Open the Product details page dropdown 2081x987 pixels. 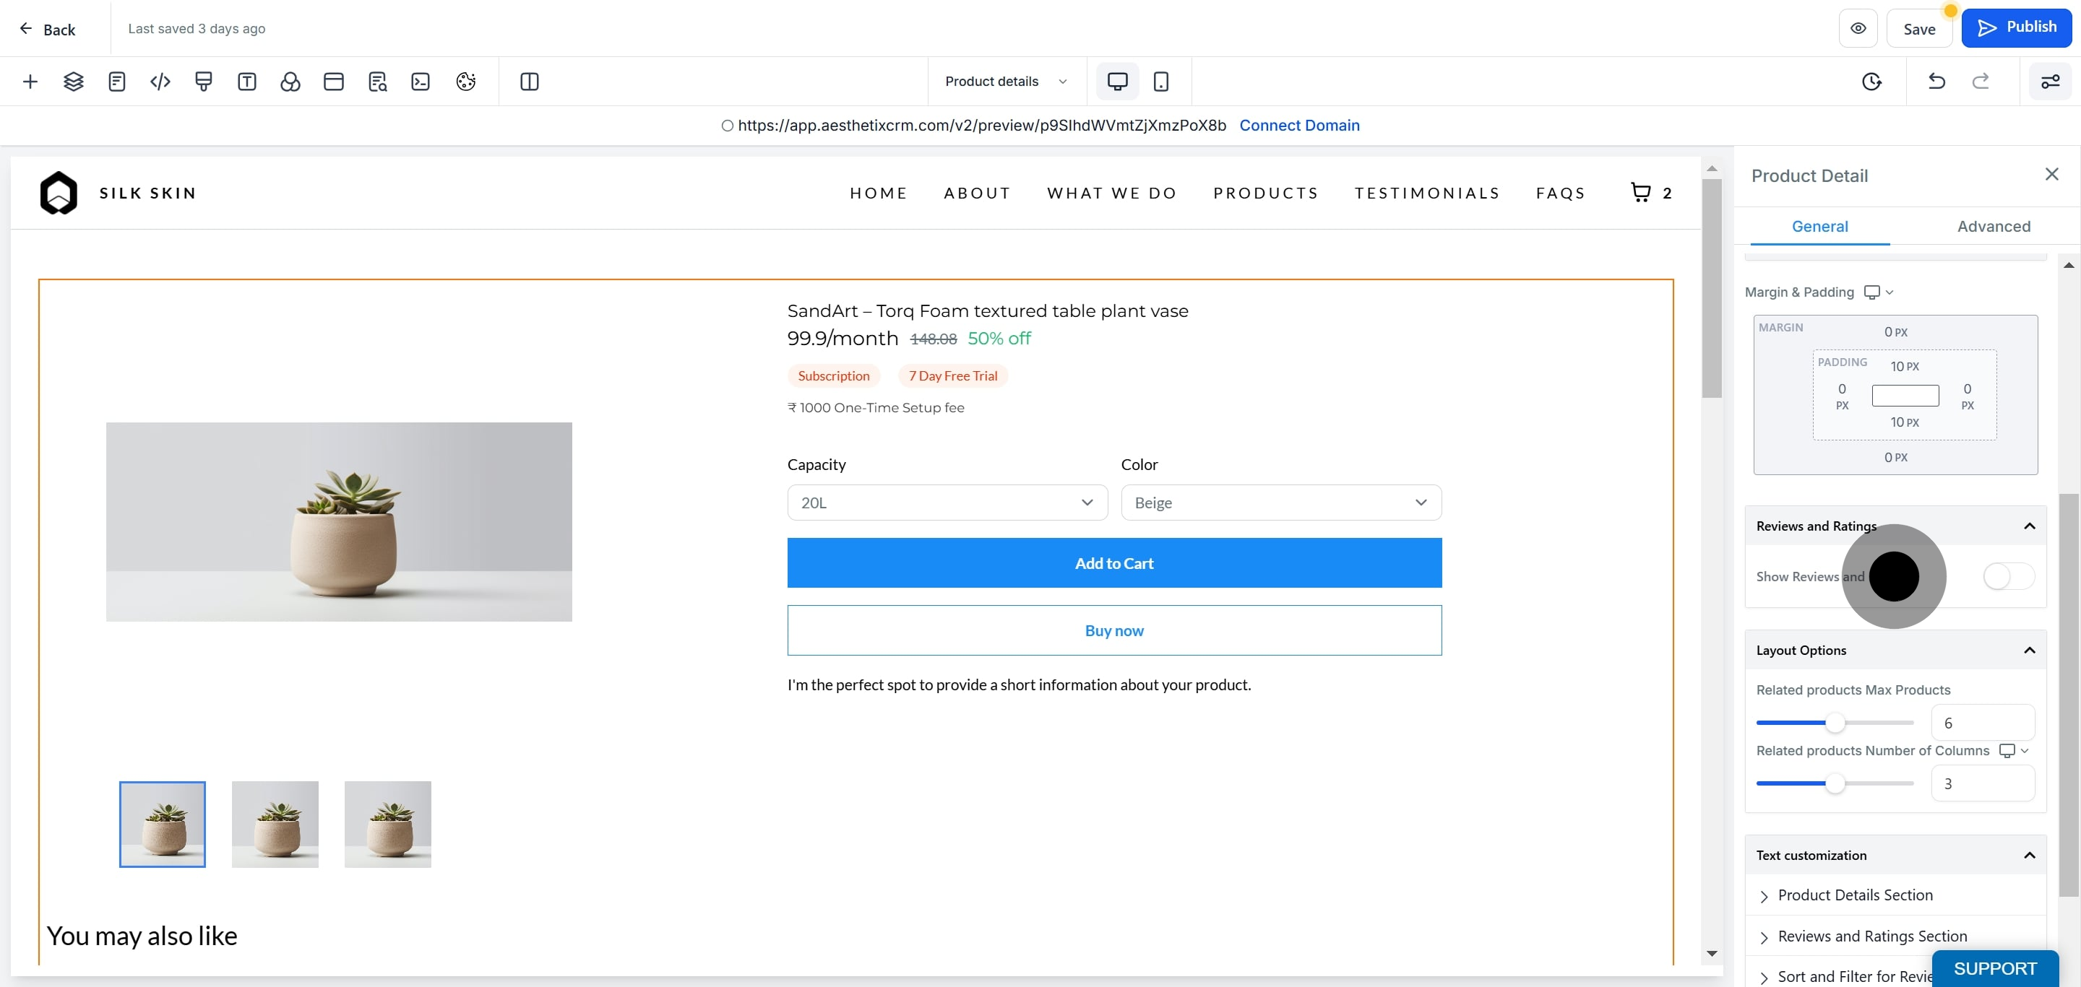[1006, 82]
